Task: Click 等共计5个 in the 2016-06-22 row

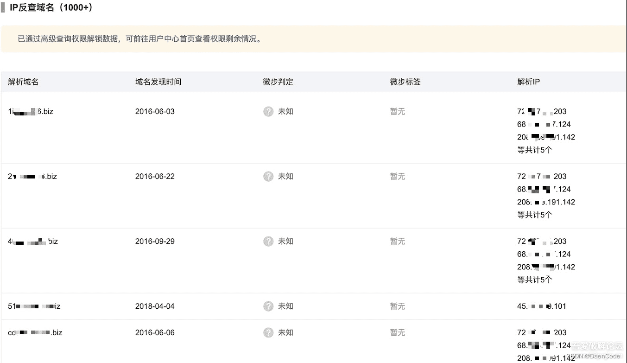Action: pos(535,215)
